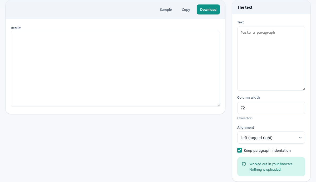
Task: Copy the result text
Action: (x=186, y=9)
